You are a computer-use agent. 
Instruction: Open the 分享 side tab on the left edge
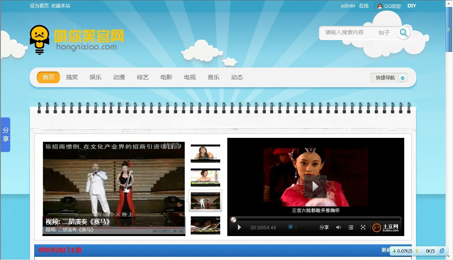pos(6,134)
